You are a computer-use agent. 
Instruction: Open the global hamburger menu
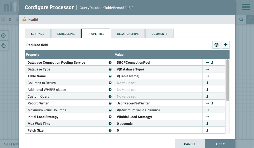point(246,7)
